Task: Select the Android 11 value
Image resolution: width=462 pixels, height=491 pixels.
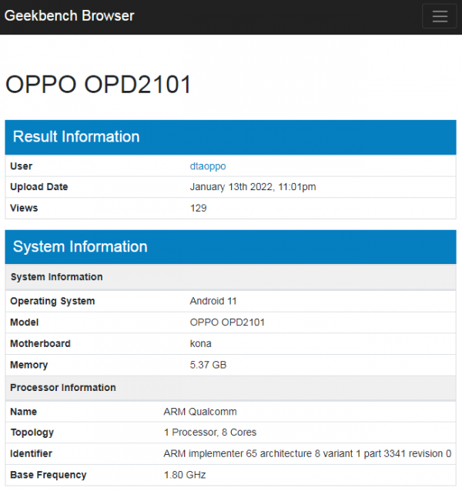Action: [x=213, y=301]
